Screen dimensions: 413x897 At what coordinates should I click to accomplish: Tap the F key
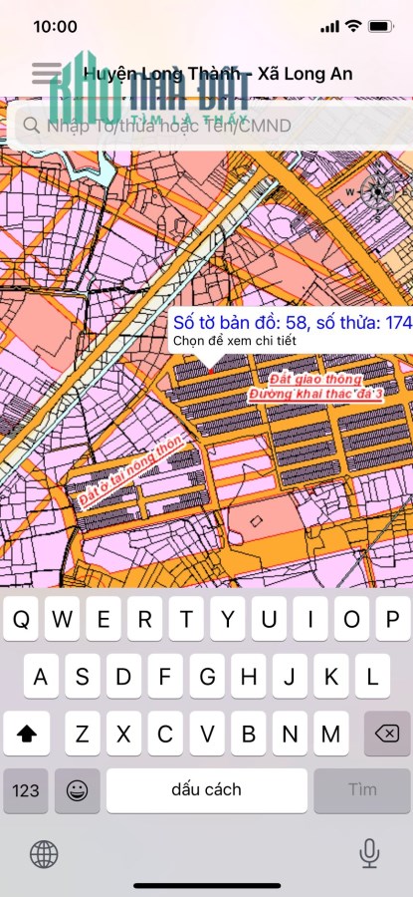[165, 676]
